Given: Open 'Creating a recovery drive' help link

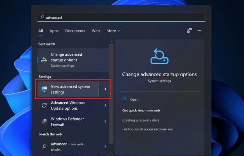Looking at the screenshot, I should coord(141,120).
